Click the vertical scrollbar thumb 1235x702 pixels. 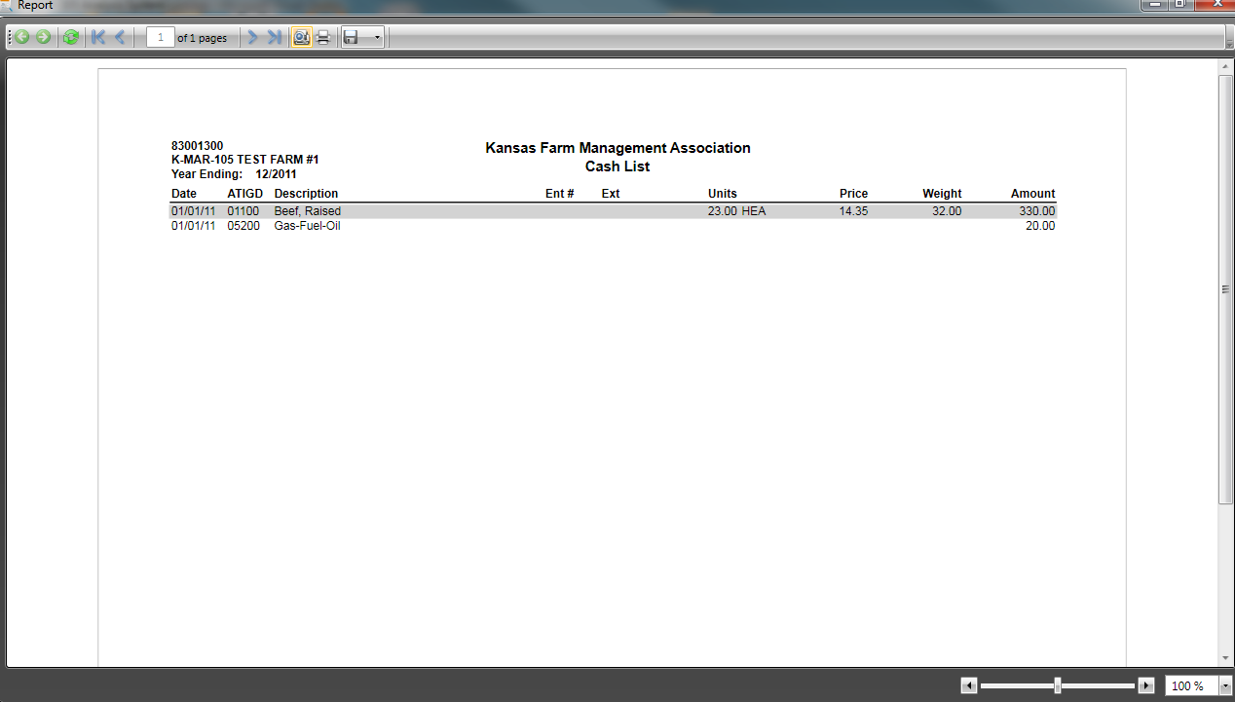(x=1225, y=289)
